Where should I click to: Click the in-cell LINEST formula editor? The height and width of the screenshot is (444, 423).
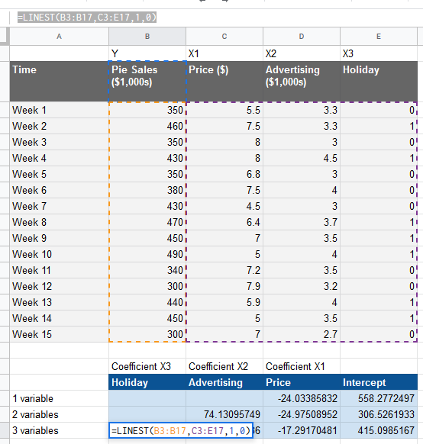pyautogui.click(x=181, y=431)
